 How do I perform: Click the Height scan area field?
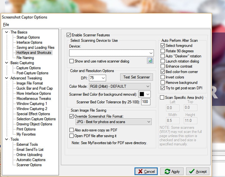[190, 121]
